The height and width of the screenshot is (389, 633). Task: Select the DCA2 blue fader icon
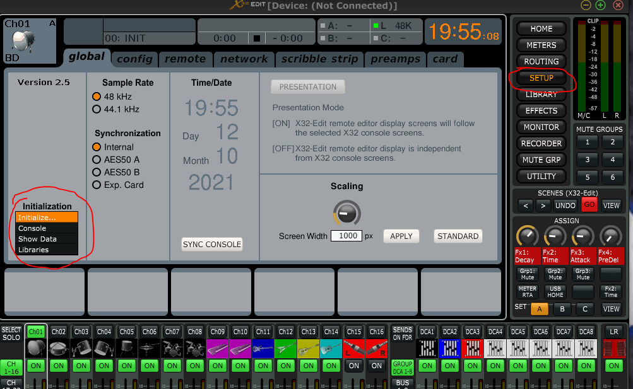pos(450,348)
